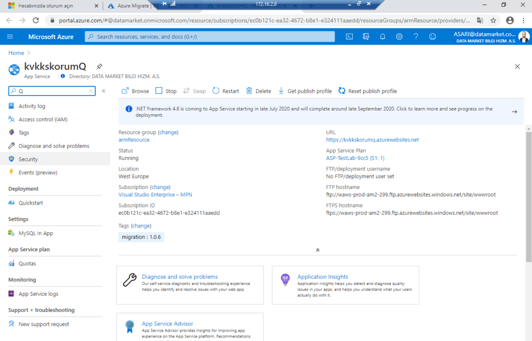Open ASP-TestLab-9cc5 App Service Plan
This screenshot has height=341, width=532.
355,158
